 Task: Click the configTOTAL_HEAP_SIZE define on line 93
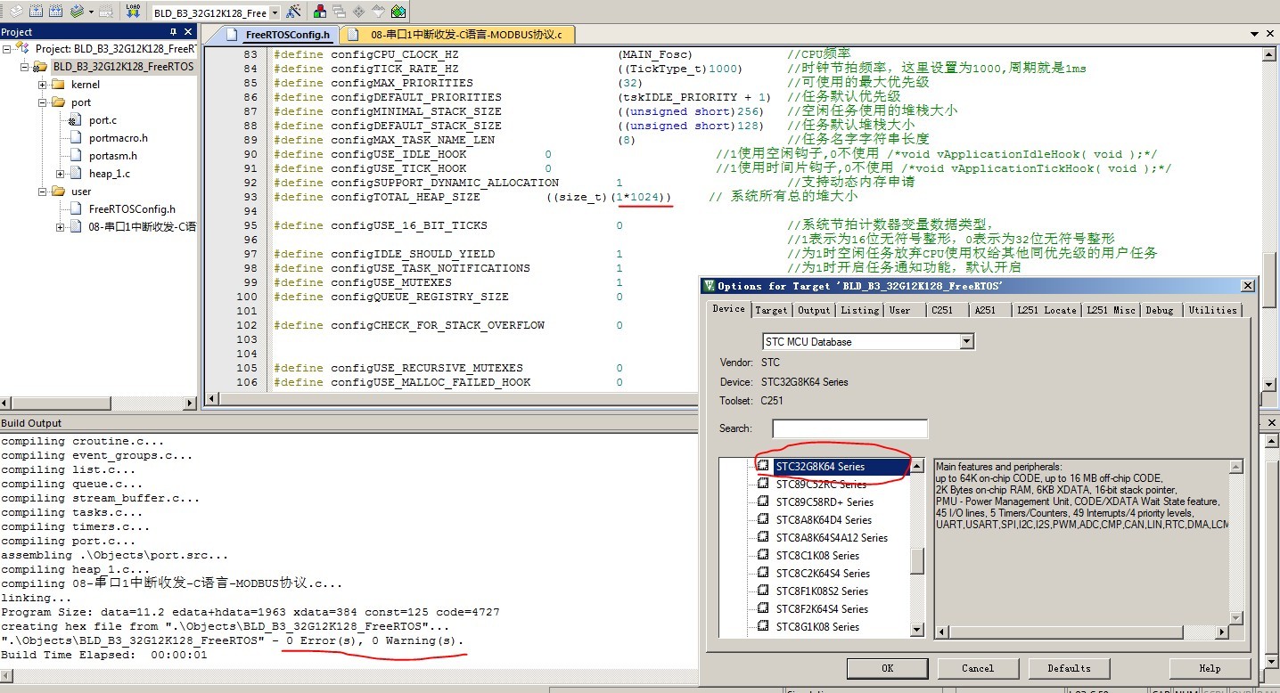click(x=405, y=197)
